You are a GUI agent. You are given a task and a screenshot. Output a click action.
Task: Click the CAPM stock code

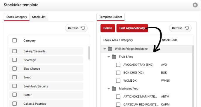pyautogui.click(x=165, y=104)
